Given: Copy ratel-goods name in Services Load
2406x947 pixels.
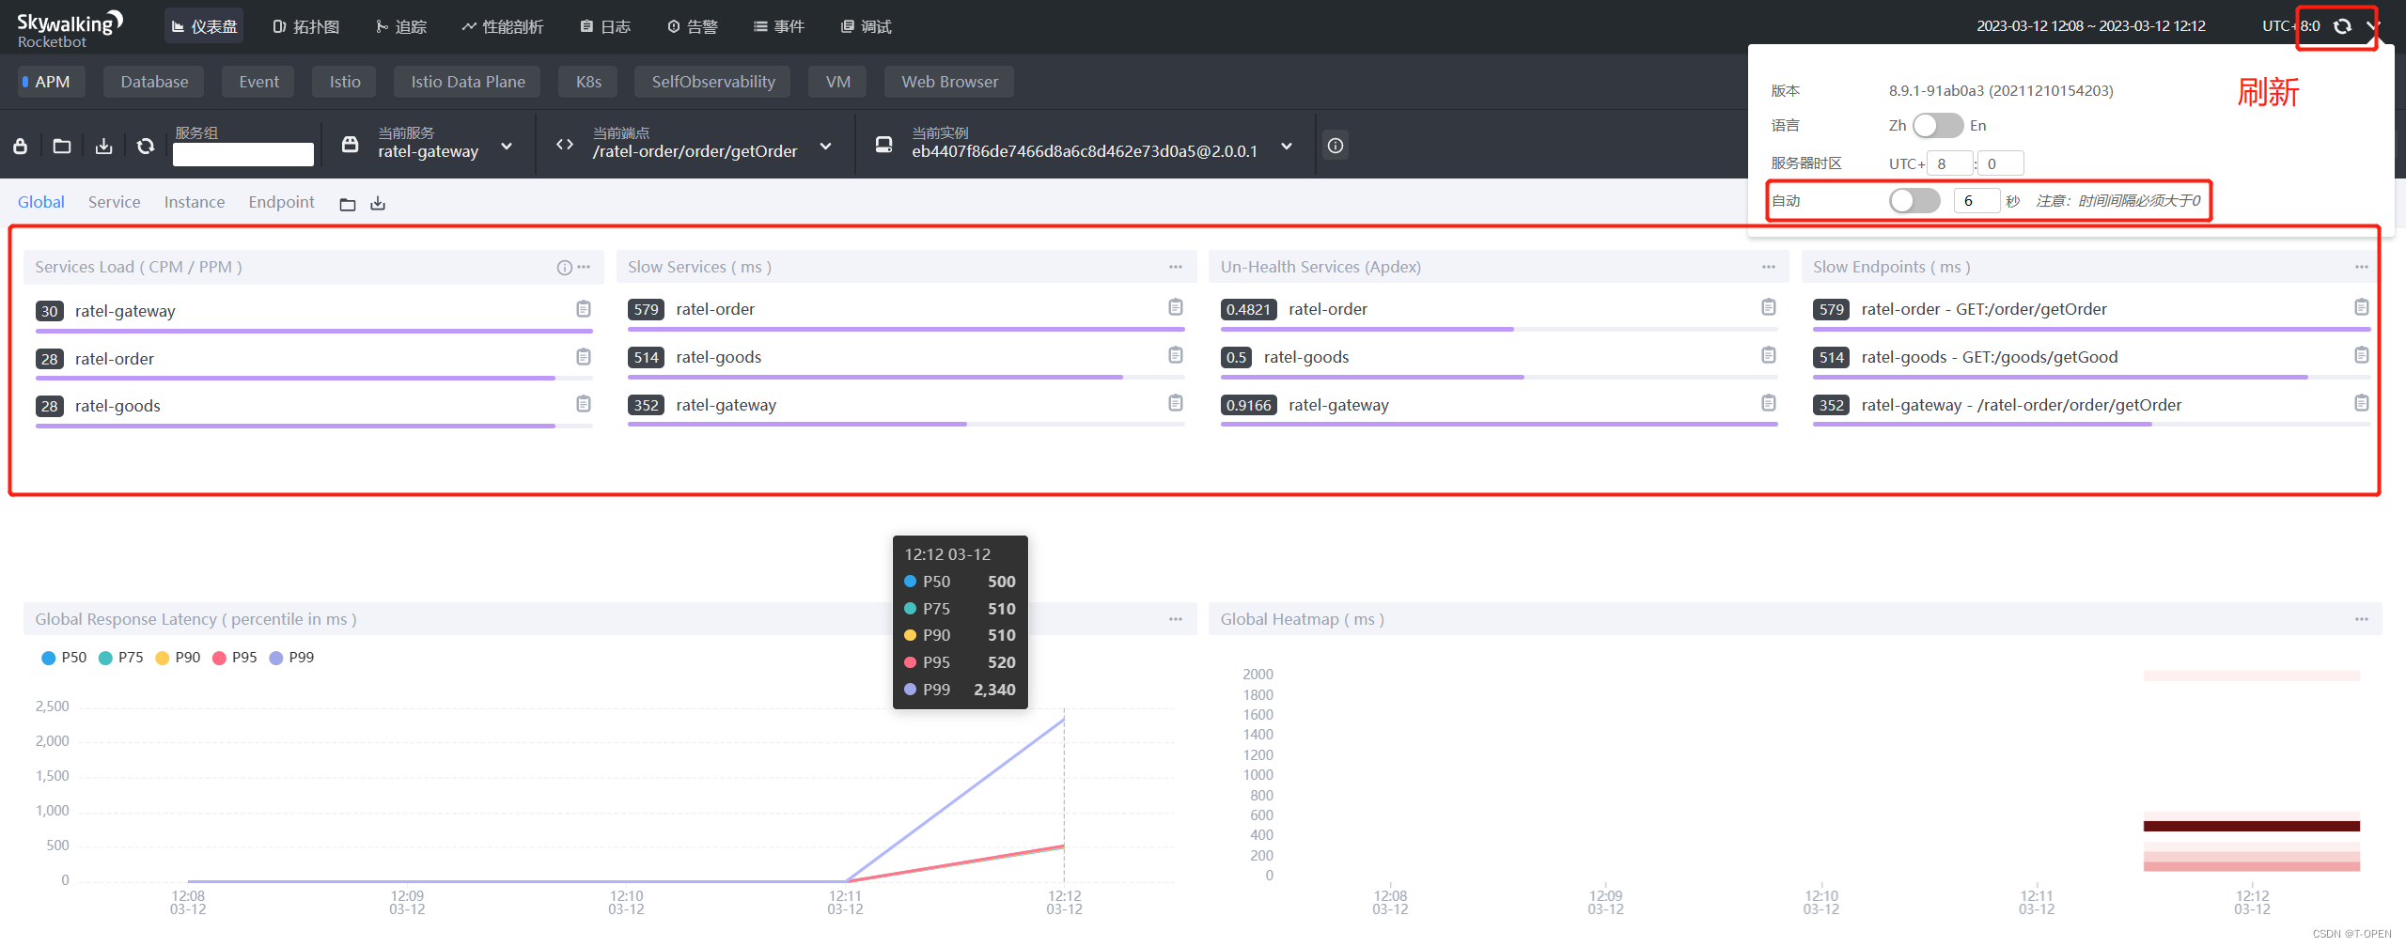Looking at the screenshot, I should point(584,404).
